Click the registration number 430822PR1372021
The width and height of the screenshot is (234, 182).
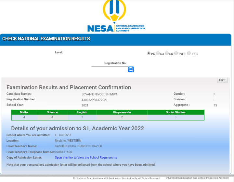pos(94,100)
